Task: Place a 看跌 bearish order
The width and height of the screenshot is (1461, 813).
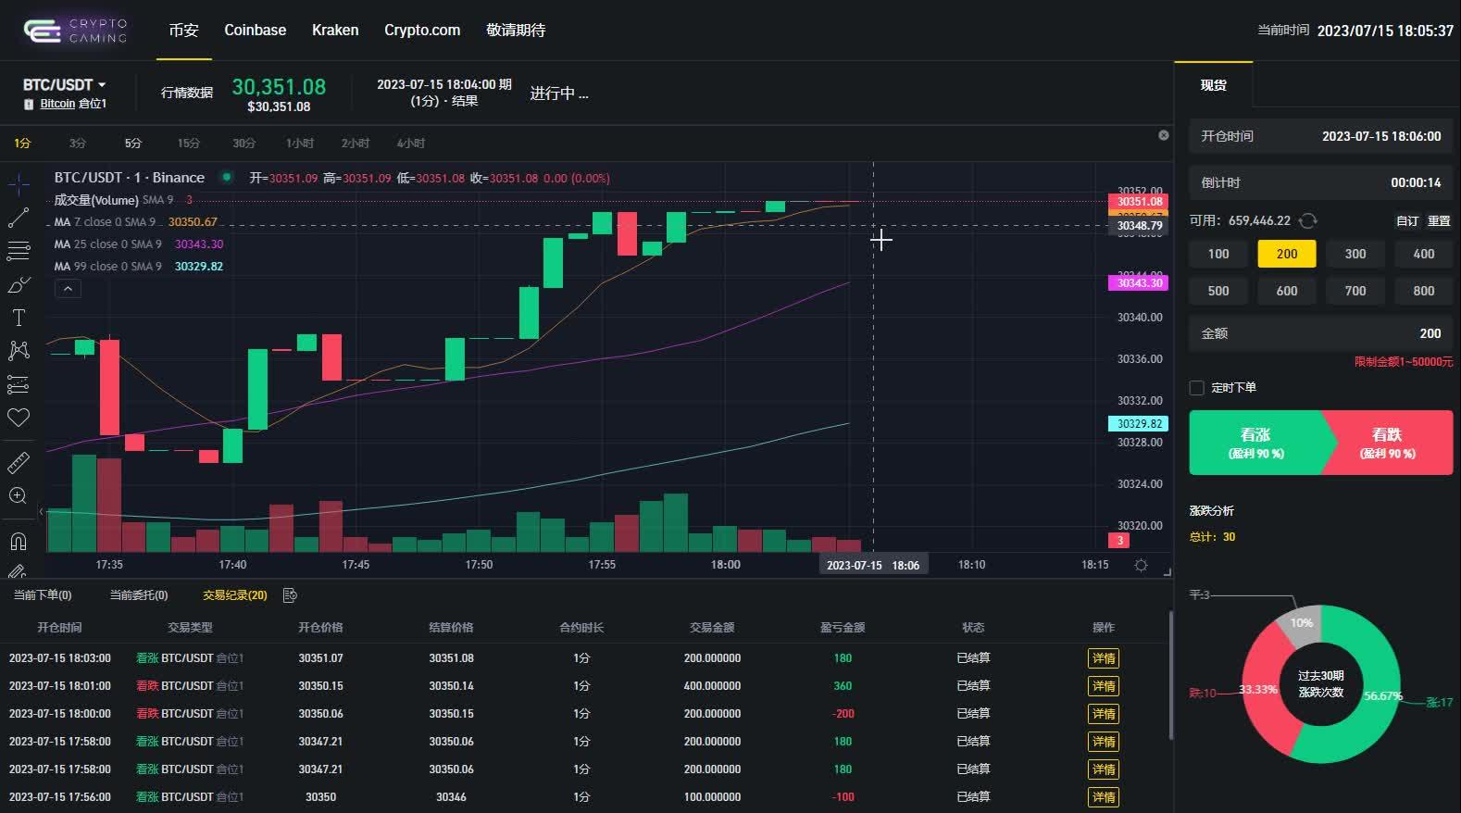Action: pyautogui.click(x=1388, y=443)
